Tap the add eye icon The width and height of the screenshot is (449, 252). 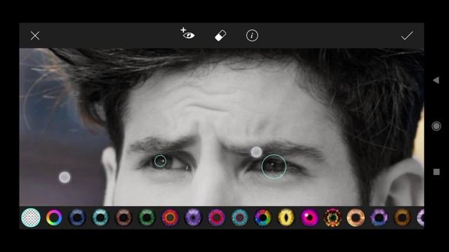(x=187, y=34)
